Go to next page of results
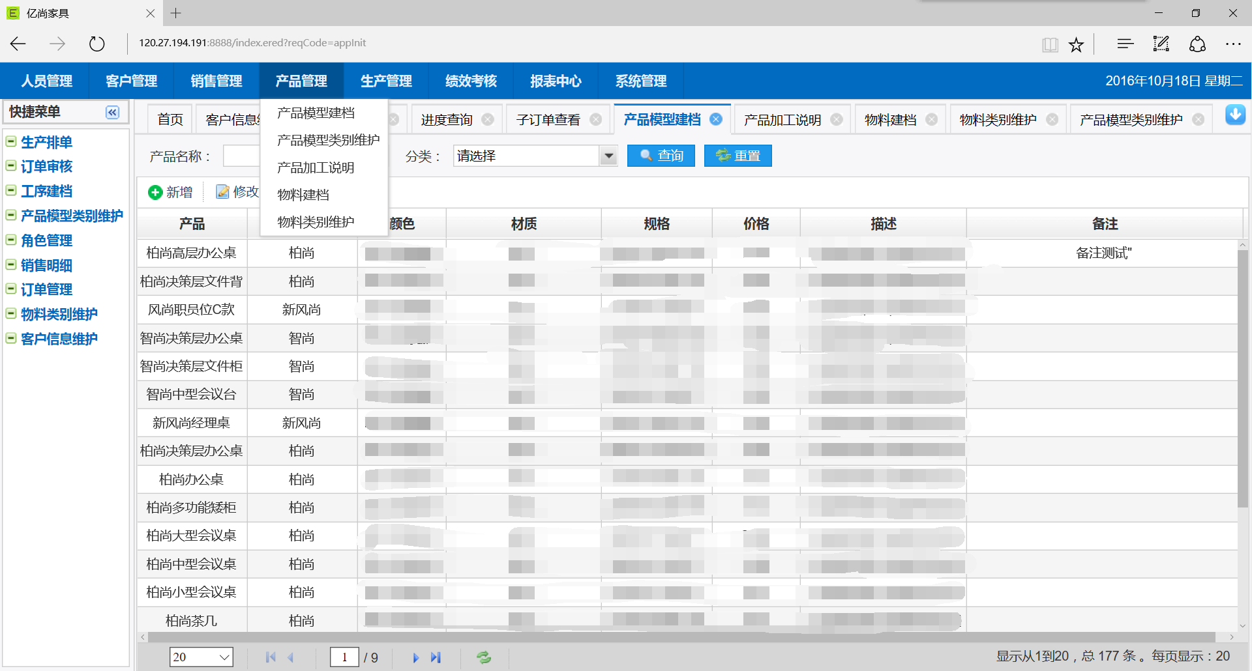This screenshot has height=671, width=1252. 415,657
